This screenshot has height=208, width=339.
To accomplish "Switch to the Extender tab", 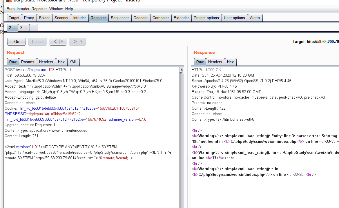I will point(181,18).
